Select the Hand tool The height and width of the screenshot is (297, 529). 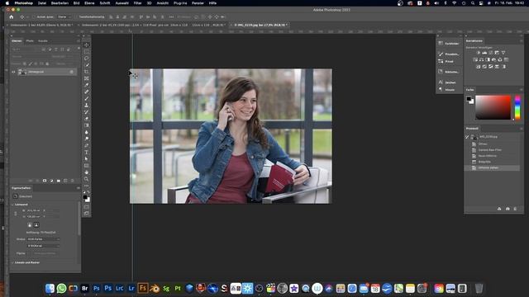pyautogui.click(x=86, y=172)
